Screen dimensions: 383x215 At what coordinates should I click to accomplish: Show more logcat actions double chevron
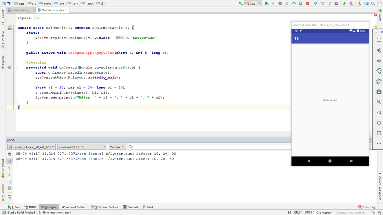[9, 202]
